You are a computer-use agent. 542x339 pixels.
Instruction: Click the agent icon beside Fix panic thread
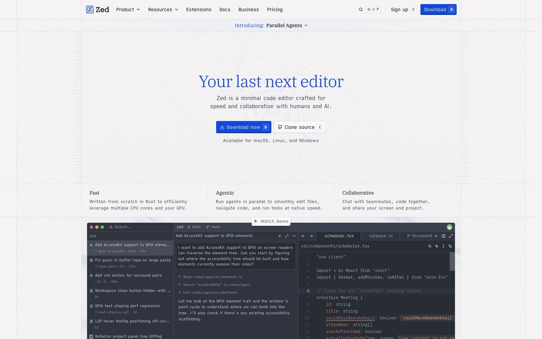point(91,260)
